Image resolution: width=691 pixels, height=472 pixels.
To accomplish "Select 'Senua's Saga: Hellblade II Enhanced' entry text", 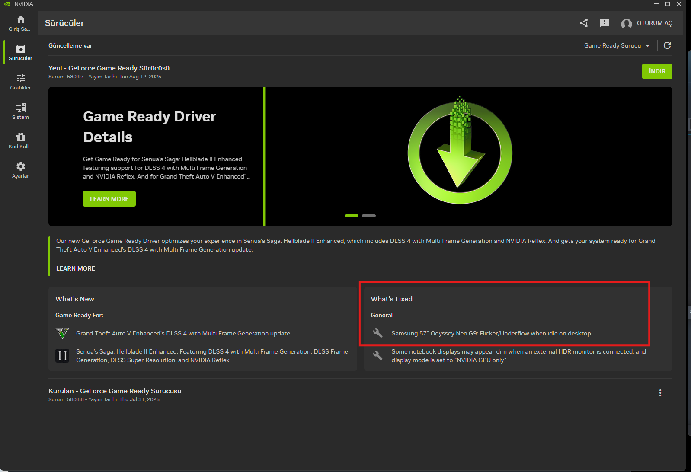I will 212,356.
